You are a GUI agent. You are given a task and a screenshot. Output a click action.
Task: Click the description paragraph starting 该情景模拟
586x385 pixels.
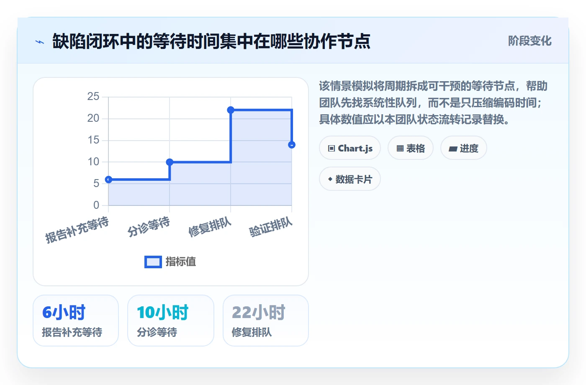pyautogui.click(x=433, y=103)
